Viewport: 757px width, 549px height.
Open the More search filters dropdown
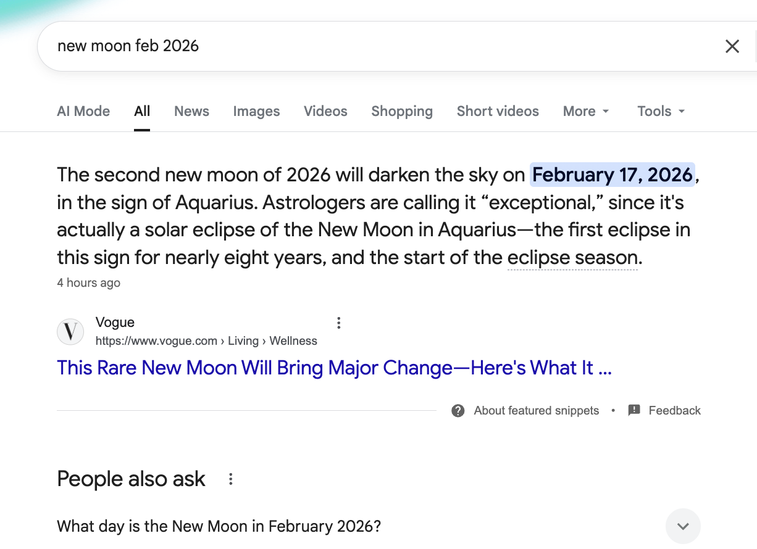[586, 112]
